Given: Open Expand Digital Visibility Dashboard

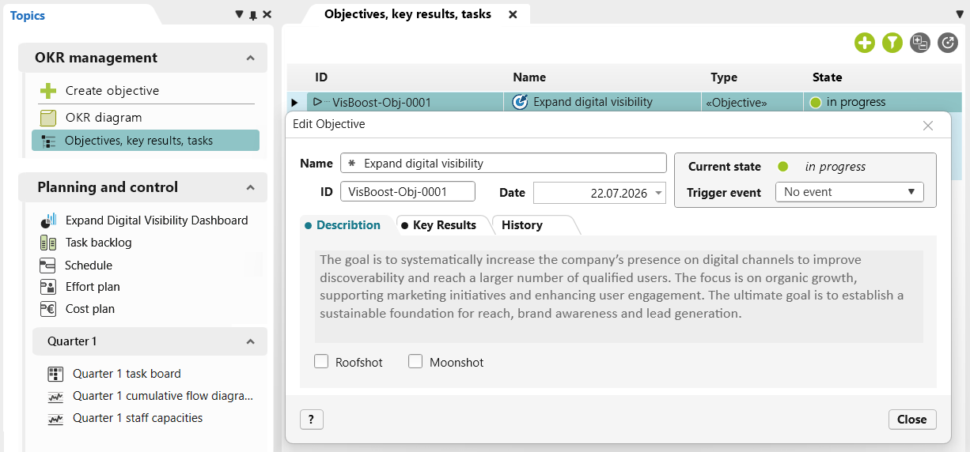Looking at the screenshot, I should pos(157,220).
